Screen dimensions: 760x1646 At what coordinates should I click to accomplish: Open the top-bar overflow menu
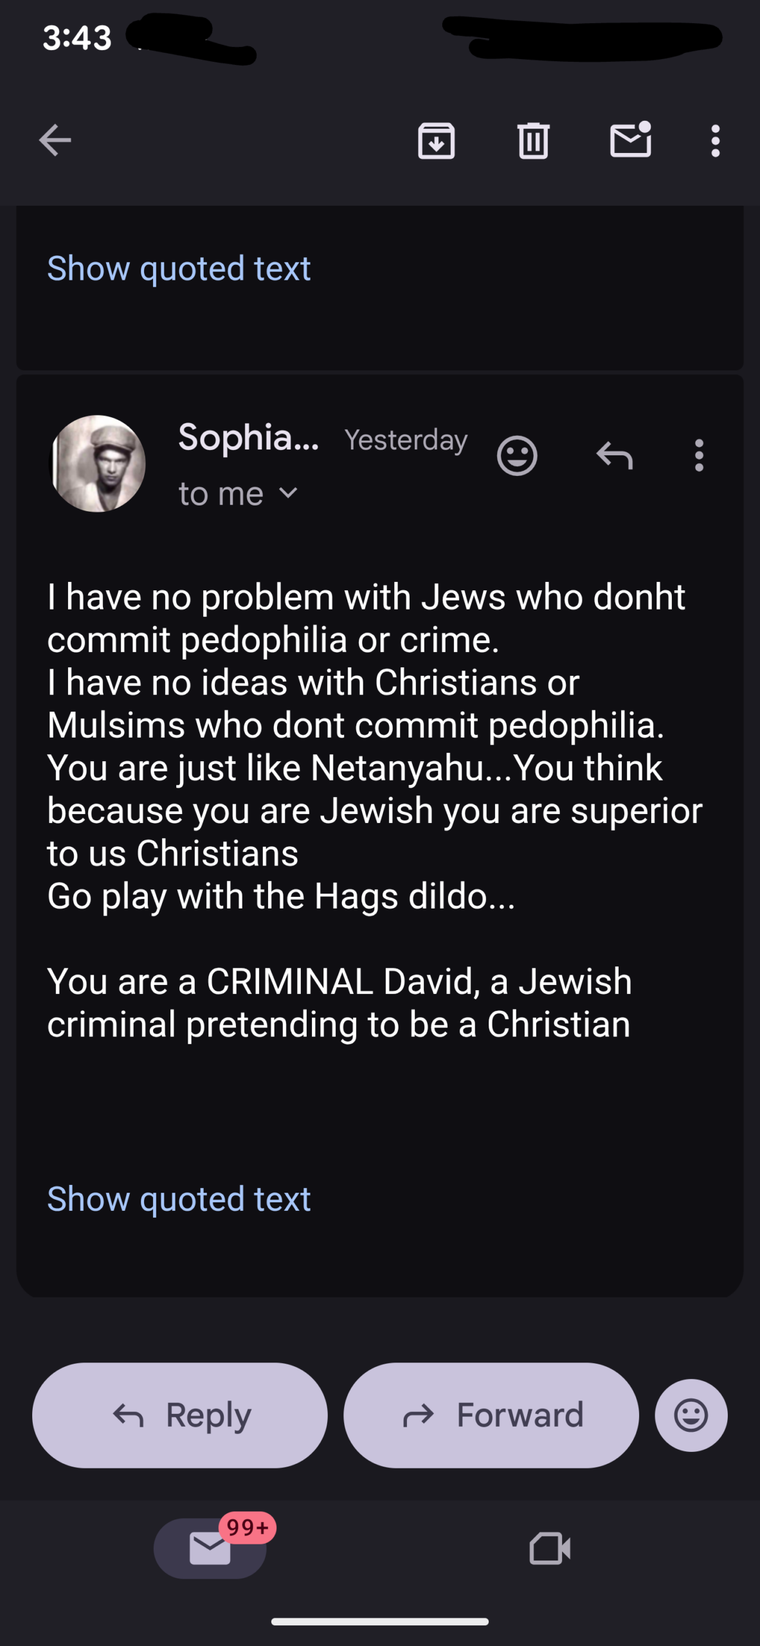tap(715, 140)
